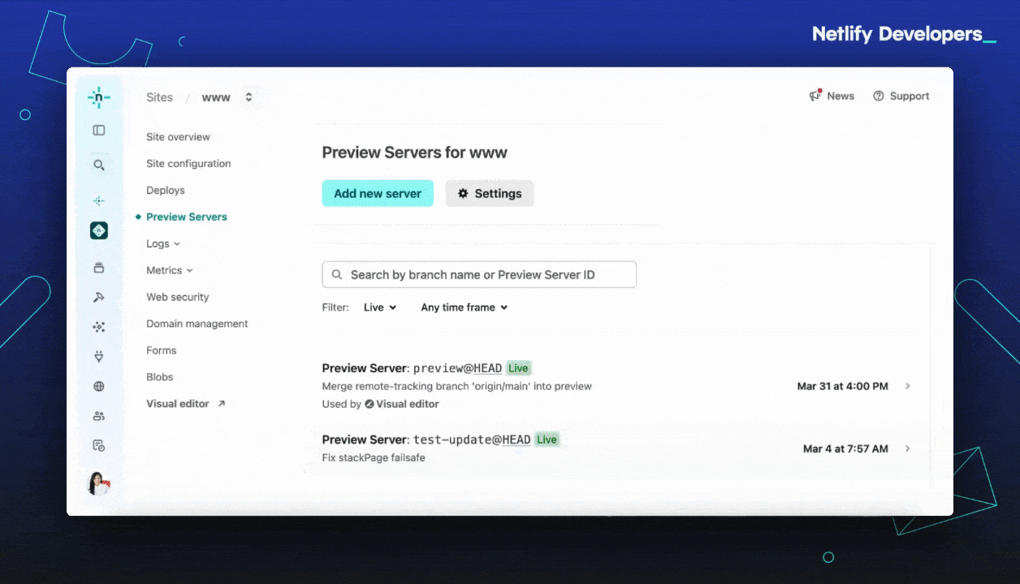
Task: Open the preview@HEAD preview server title
Action: (413, 368)
